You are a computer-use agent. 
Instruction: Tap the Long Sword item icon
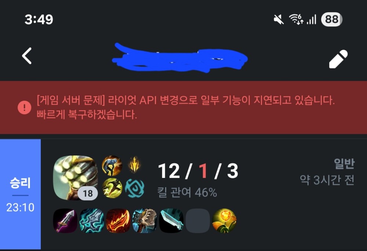65,220
